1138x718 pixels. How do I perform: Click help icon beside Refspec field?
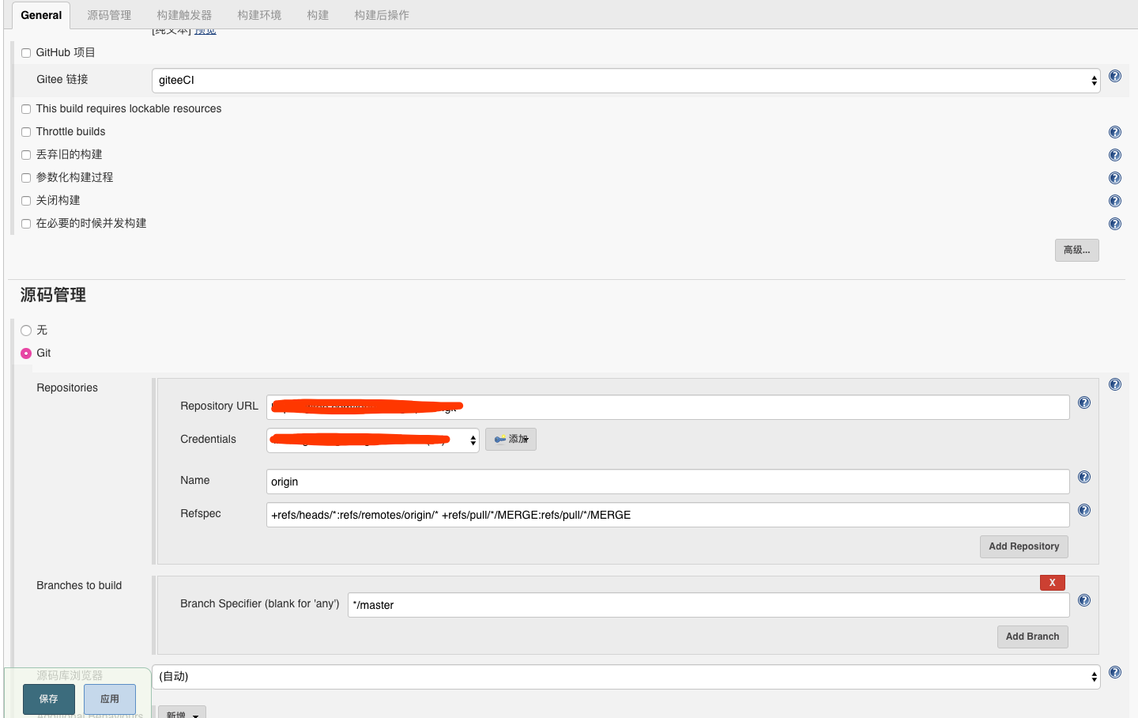1083,511
